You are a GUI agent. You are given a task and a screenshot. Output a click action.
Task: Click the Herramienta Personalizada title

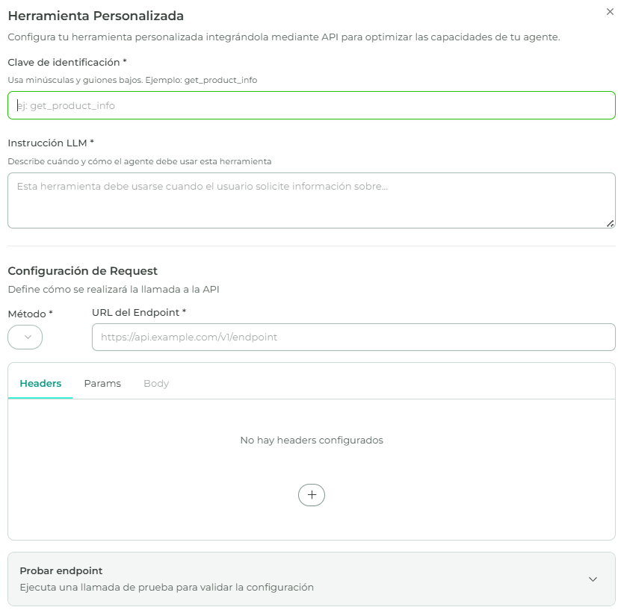[96, 16]
